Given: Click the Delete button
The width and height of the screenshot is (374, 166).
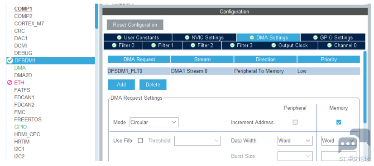Looking at the screenshot, I should point(153,84).
